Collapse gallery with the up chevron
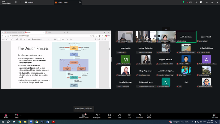Image resolution: width=220 pixels, height=124 pixels. click(166, 29)
